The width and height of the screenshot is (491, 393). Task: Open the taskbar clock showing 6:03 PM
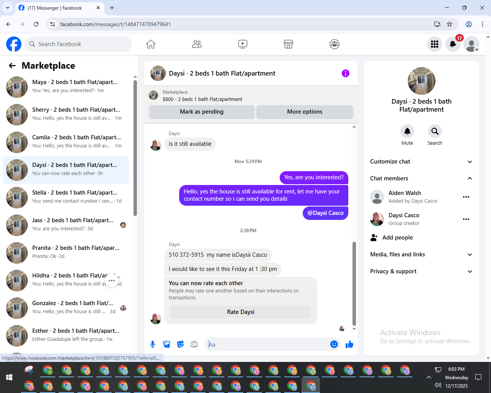(x=456, y=377)
